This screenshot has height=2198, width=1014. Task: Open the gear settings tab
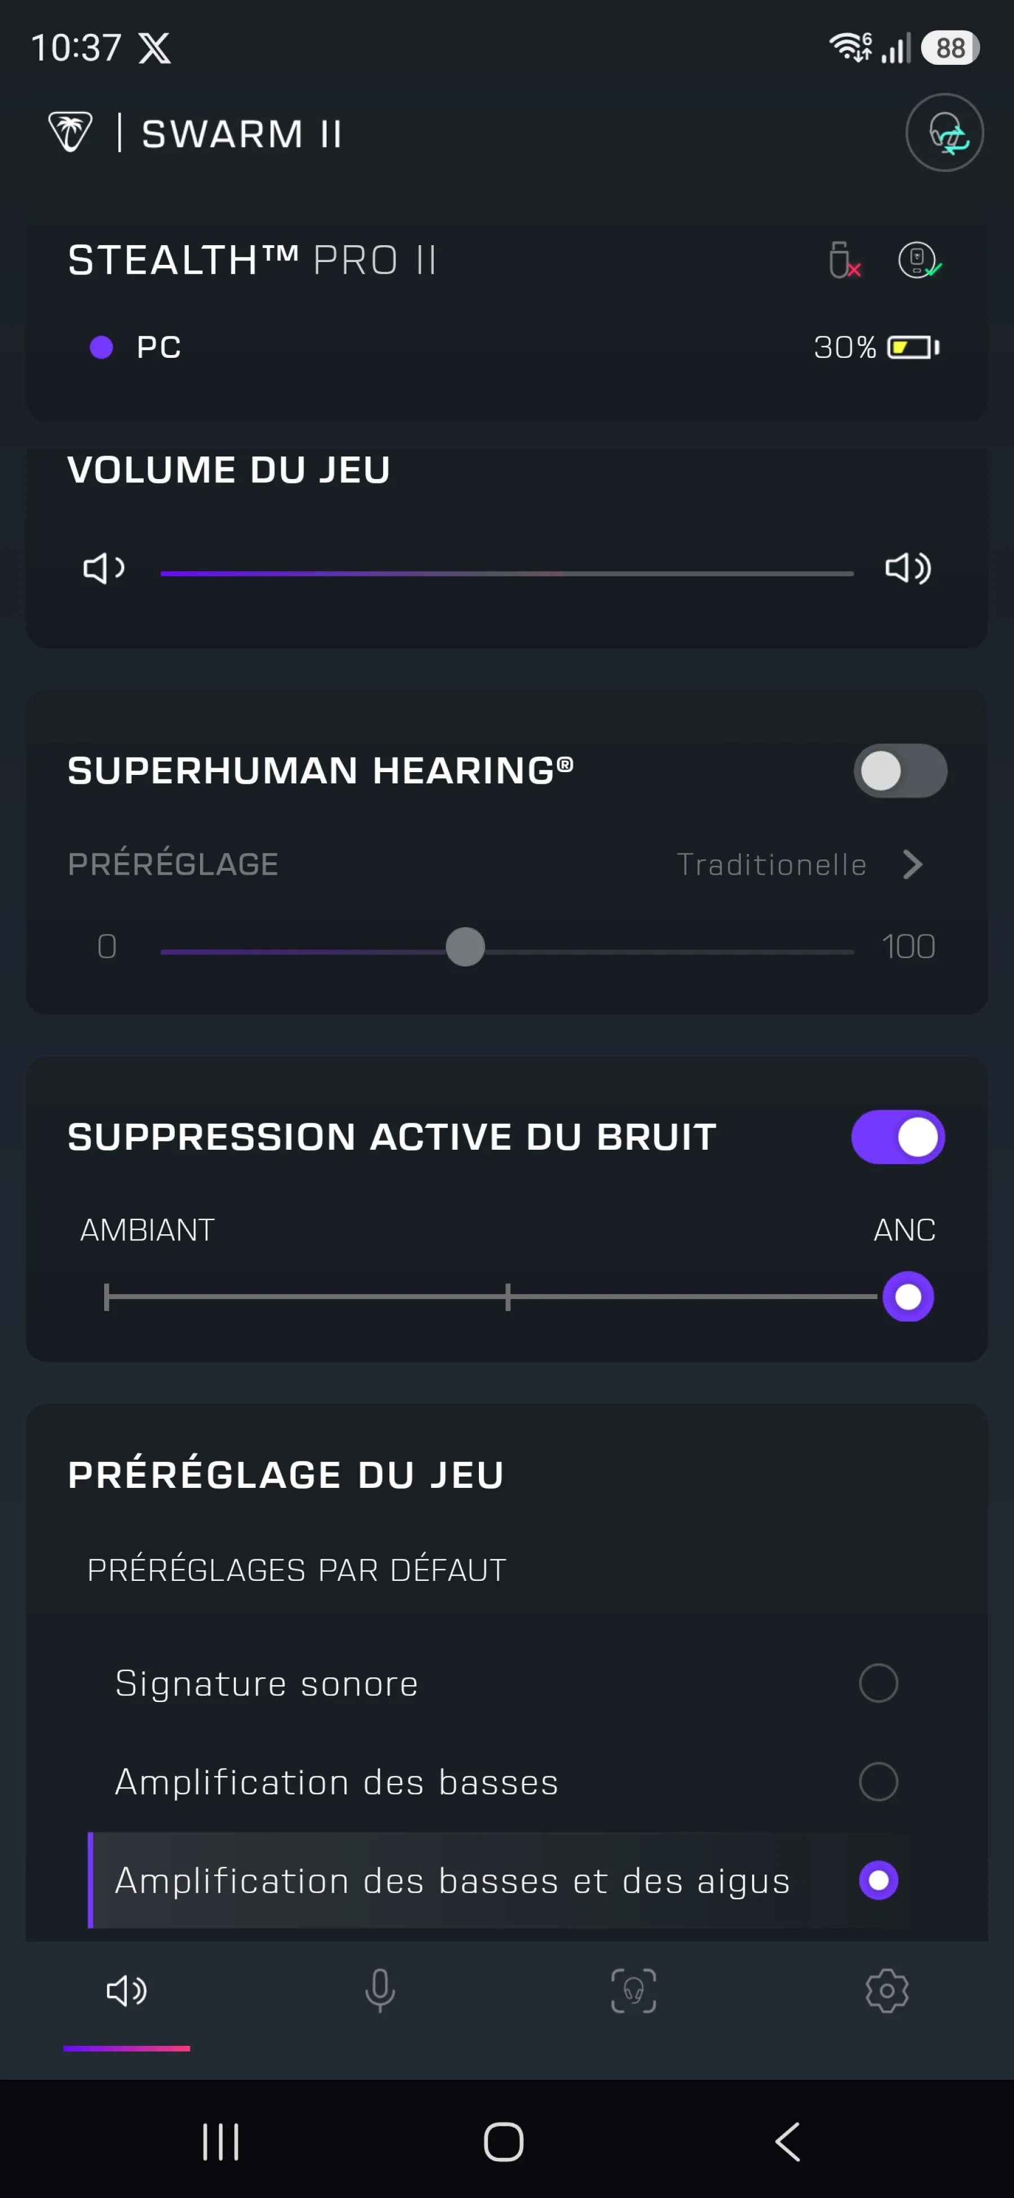(x=887, y=1991)
